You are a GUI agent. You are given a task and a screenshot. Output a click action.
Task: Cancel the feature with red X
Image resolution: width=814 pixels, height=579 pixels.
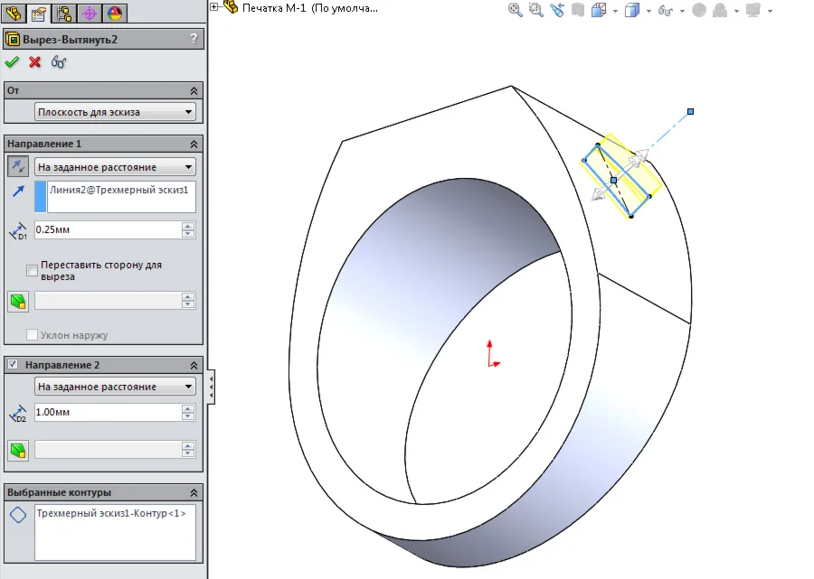(35, 62)
